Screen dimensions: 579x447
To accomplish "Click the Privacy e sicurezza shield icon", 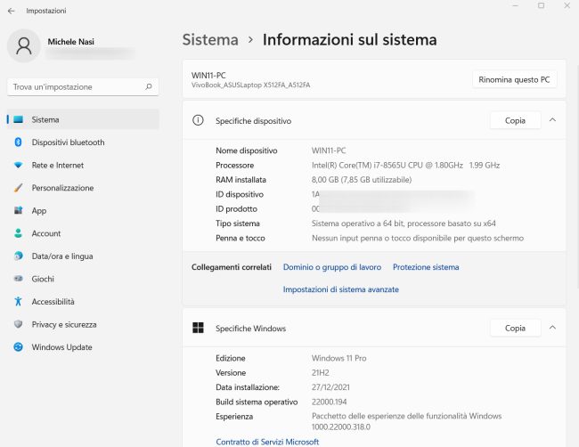I will click(x=18, y=324).
